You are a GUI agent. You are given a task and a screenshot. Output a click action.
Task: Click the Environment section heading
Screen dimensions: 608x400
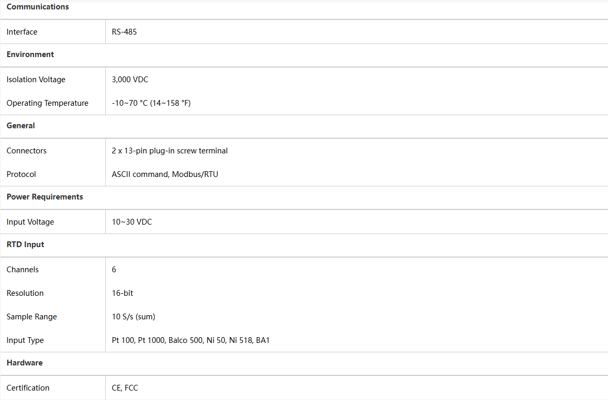[x=30, y=54]
